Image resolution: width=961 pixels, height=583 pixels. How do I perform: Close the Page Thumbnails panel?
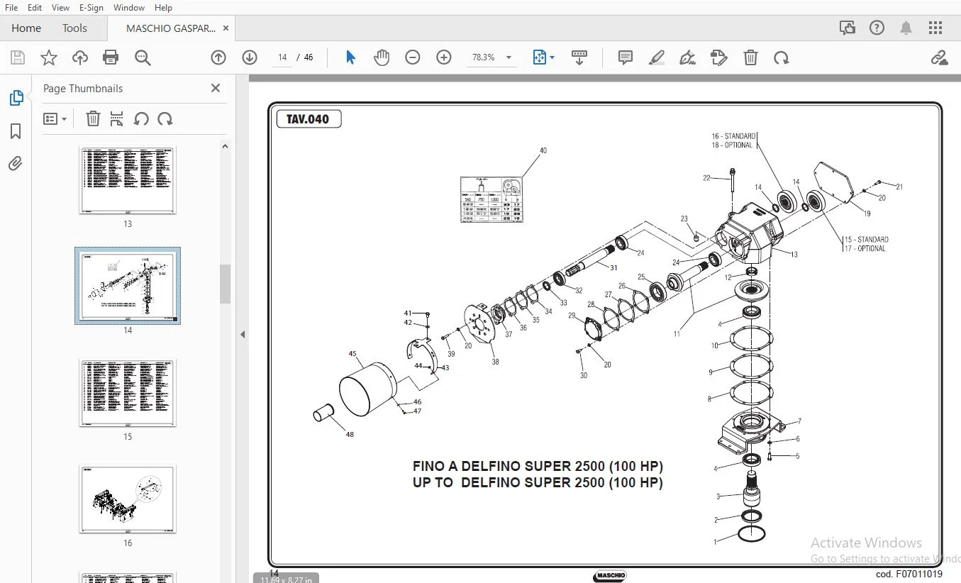coord(216,88)
